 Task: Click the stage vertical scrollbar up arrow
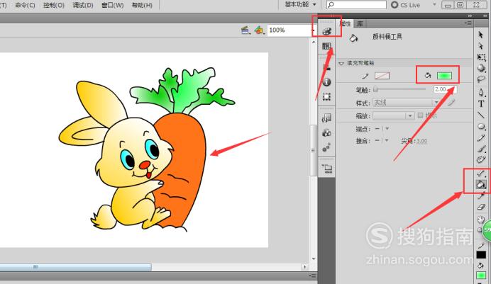click(x=314, y=42)
